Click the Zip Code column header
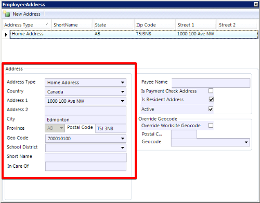Viewport: 260px width, 203px height. pyautogui.click(x=155, y=25)
